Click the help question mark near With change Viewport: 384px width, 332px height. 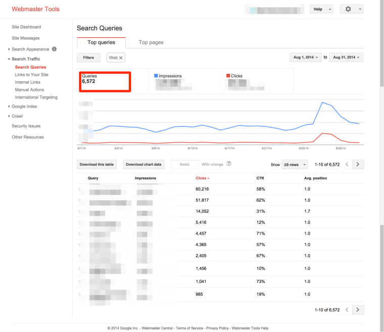[229, 163]
